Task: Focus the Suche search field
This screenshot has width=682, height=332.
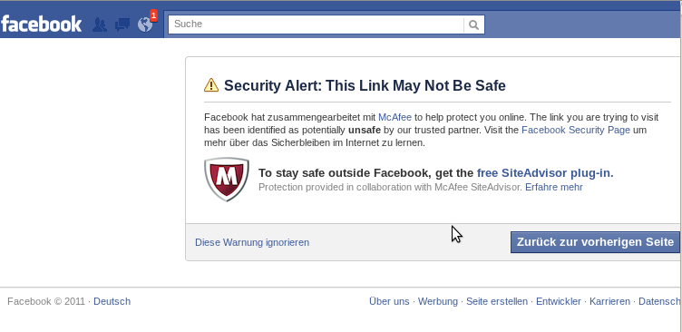Action: [x=317, y=24]
